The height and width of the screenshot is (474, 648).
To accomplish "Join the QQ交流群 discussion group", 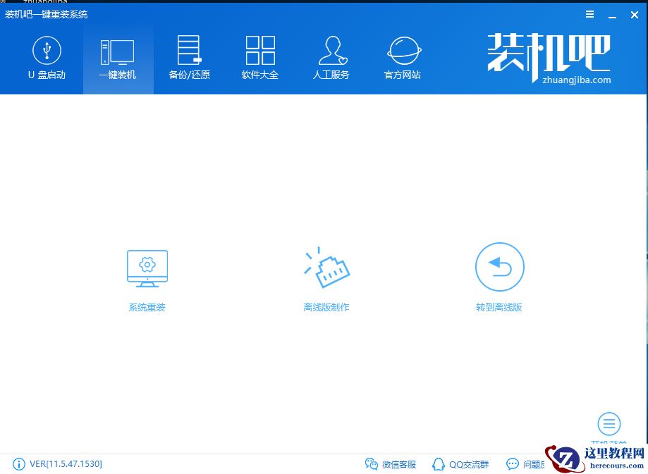I will 460,464.
